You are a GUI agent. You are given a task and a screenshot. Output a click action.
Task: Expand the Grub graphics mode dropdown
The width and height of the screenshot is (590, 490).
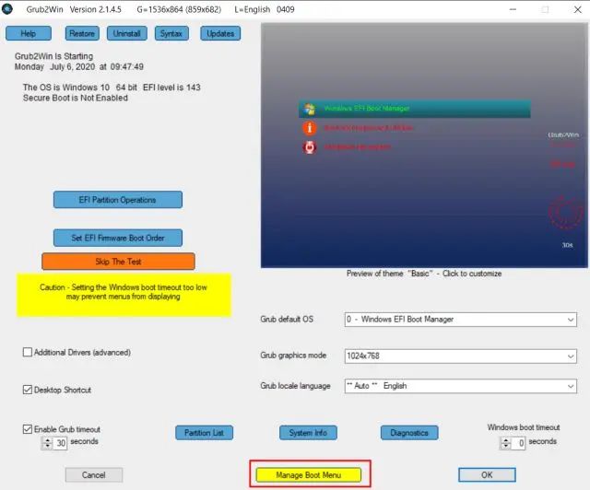(460, 356)
